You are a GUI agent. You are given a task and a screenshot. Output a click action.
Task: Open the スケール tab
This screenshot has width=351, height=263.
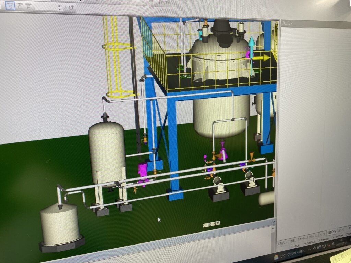[302, 239]
